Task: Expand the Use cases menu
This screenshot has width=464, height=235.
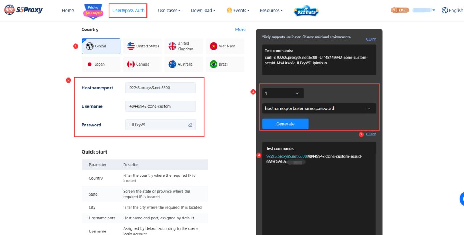Action: (169, 10)
